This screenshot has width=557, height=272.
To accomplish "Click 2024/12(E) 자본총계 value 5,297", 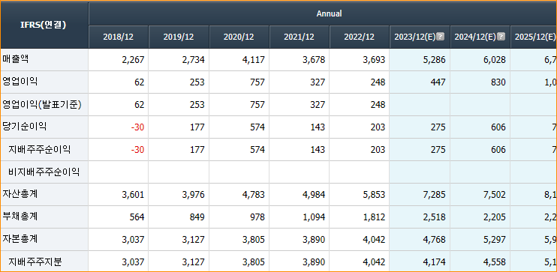I will 494,240.
